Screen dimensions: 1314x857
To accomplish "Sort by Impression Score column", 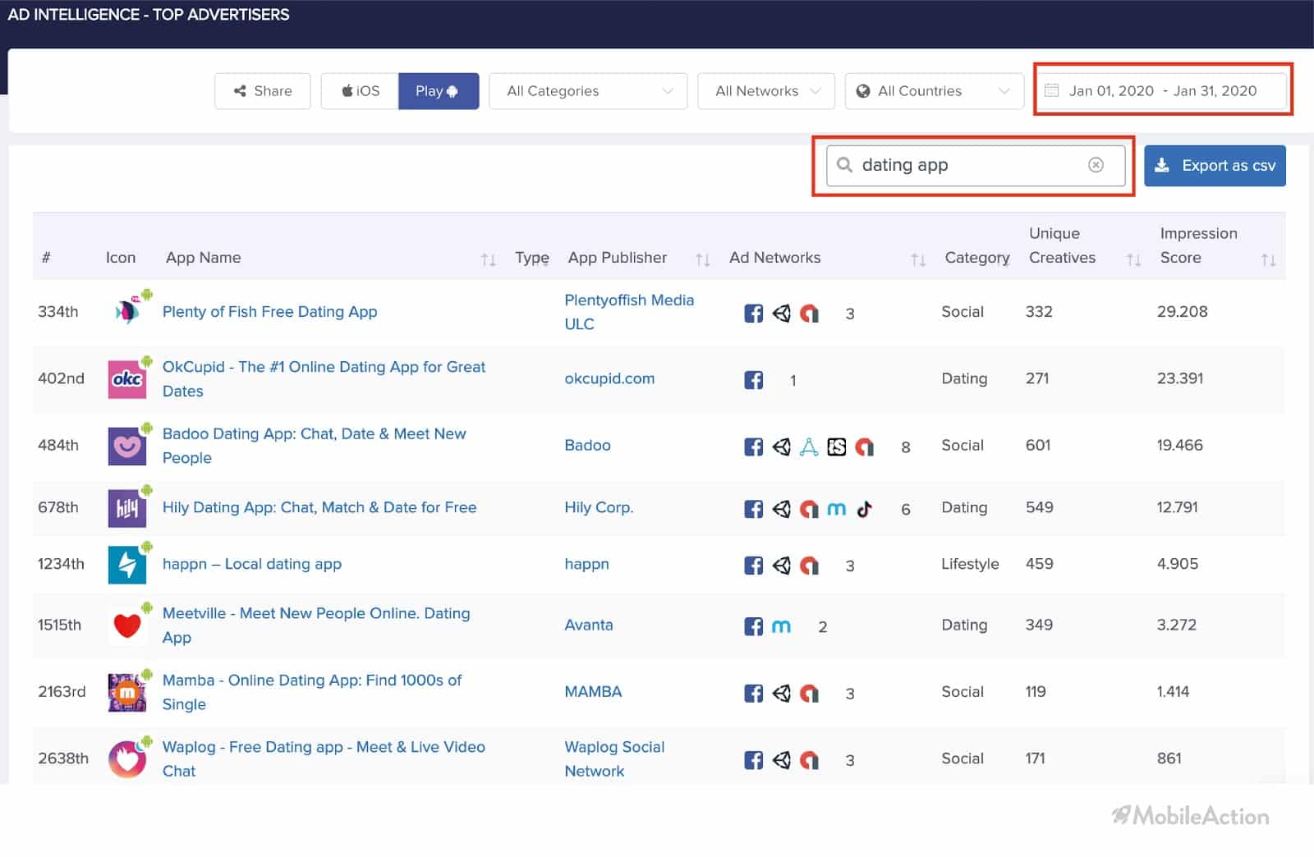I will click(x=1268, y=259).
